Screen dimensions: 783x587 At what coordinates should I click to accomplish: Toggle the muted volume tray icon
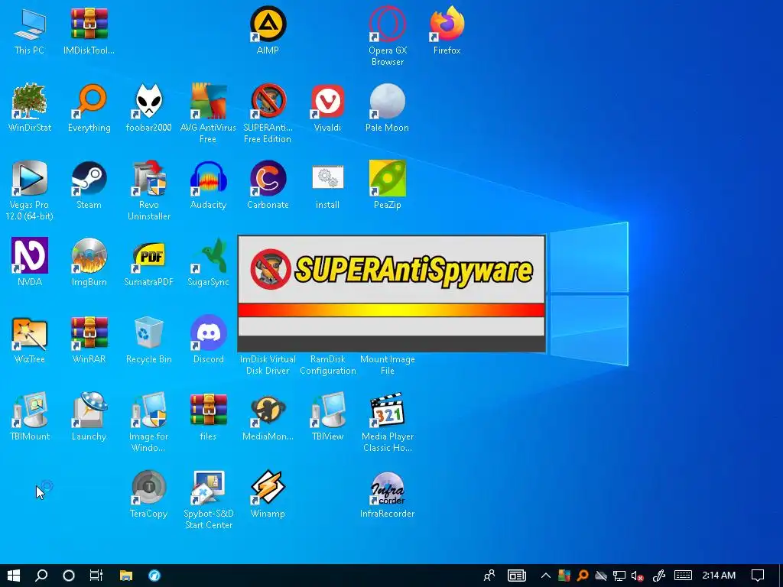(637, 576)
